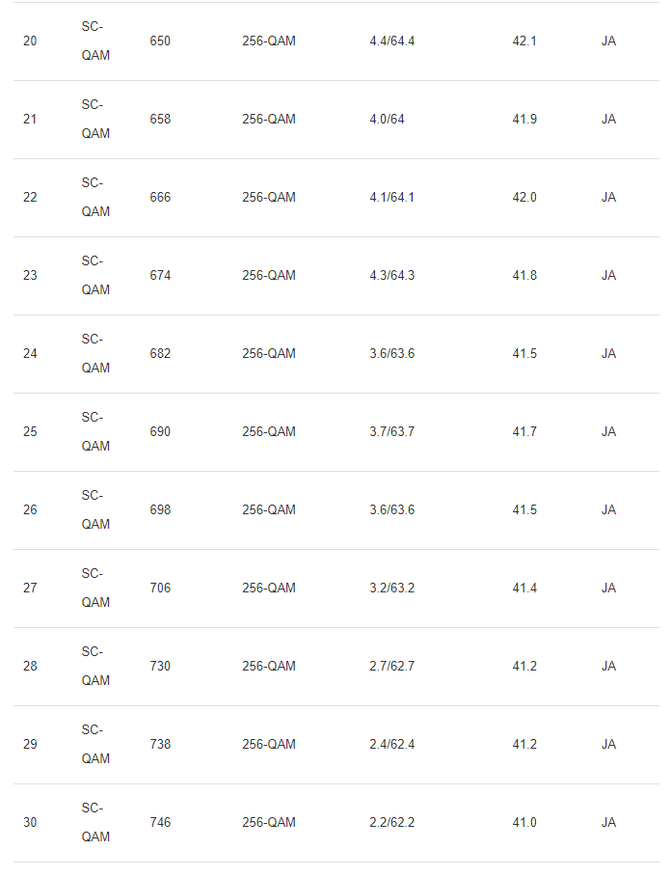Click channel number 22
671x877 pixels.
[30, 198]
